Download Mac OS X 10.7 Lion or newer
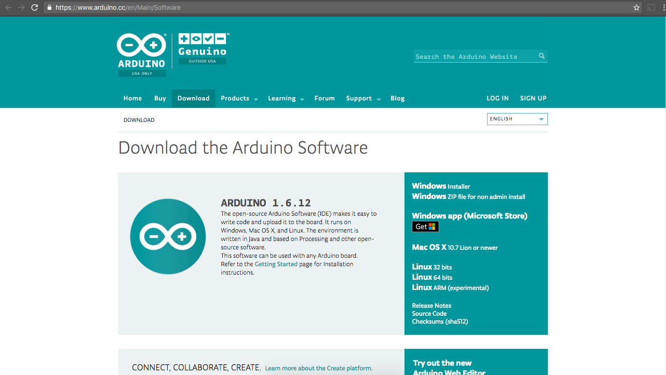This screenshot has width=666, height=375. tap(455, 248)
